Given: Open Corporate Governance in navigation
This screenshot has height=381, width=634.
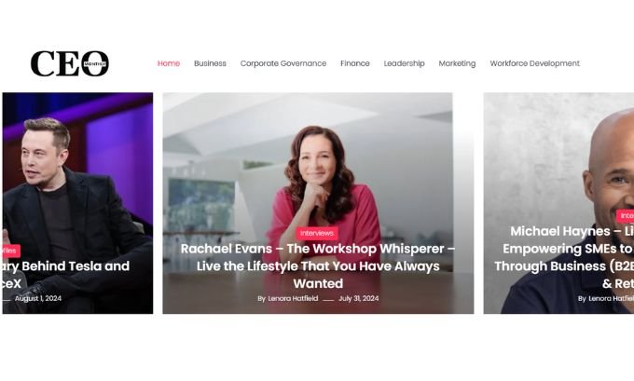Looking at the screenshot, I should pos(283,63).
